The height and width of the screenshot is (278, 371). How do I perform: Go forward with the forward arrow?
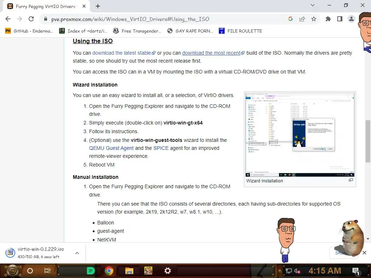point(20,19)
